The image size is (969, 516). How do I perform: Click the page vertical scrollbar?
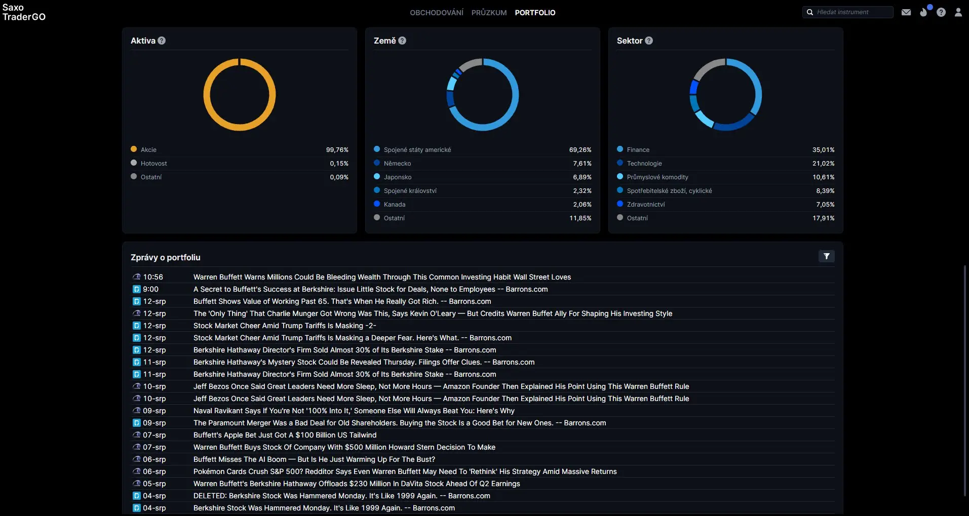tap(964, 380)
